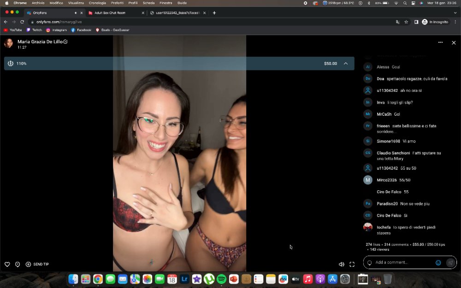
Task: Mute the live stream volume
Action: (341, 264)
